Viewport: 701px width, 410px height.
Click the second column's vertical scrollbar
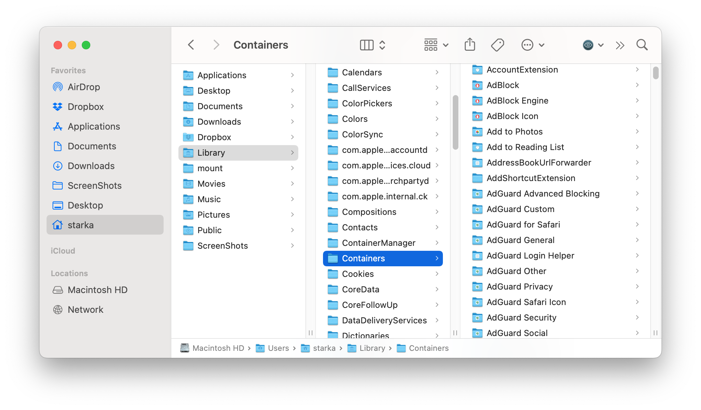[x=456, y=123]
